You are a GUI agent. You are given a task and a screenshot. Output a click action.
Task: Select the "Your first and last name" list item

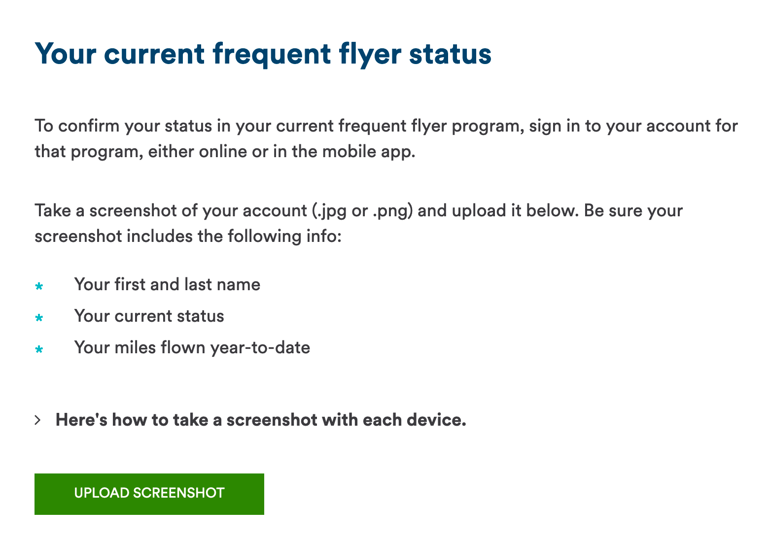[167, 285]
